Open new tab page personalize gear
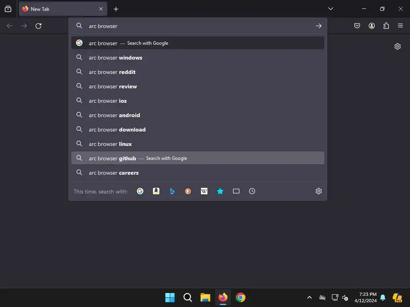This screenshot has width=410, height=307. coord(398,46)
